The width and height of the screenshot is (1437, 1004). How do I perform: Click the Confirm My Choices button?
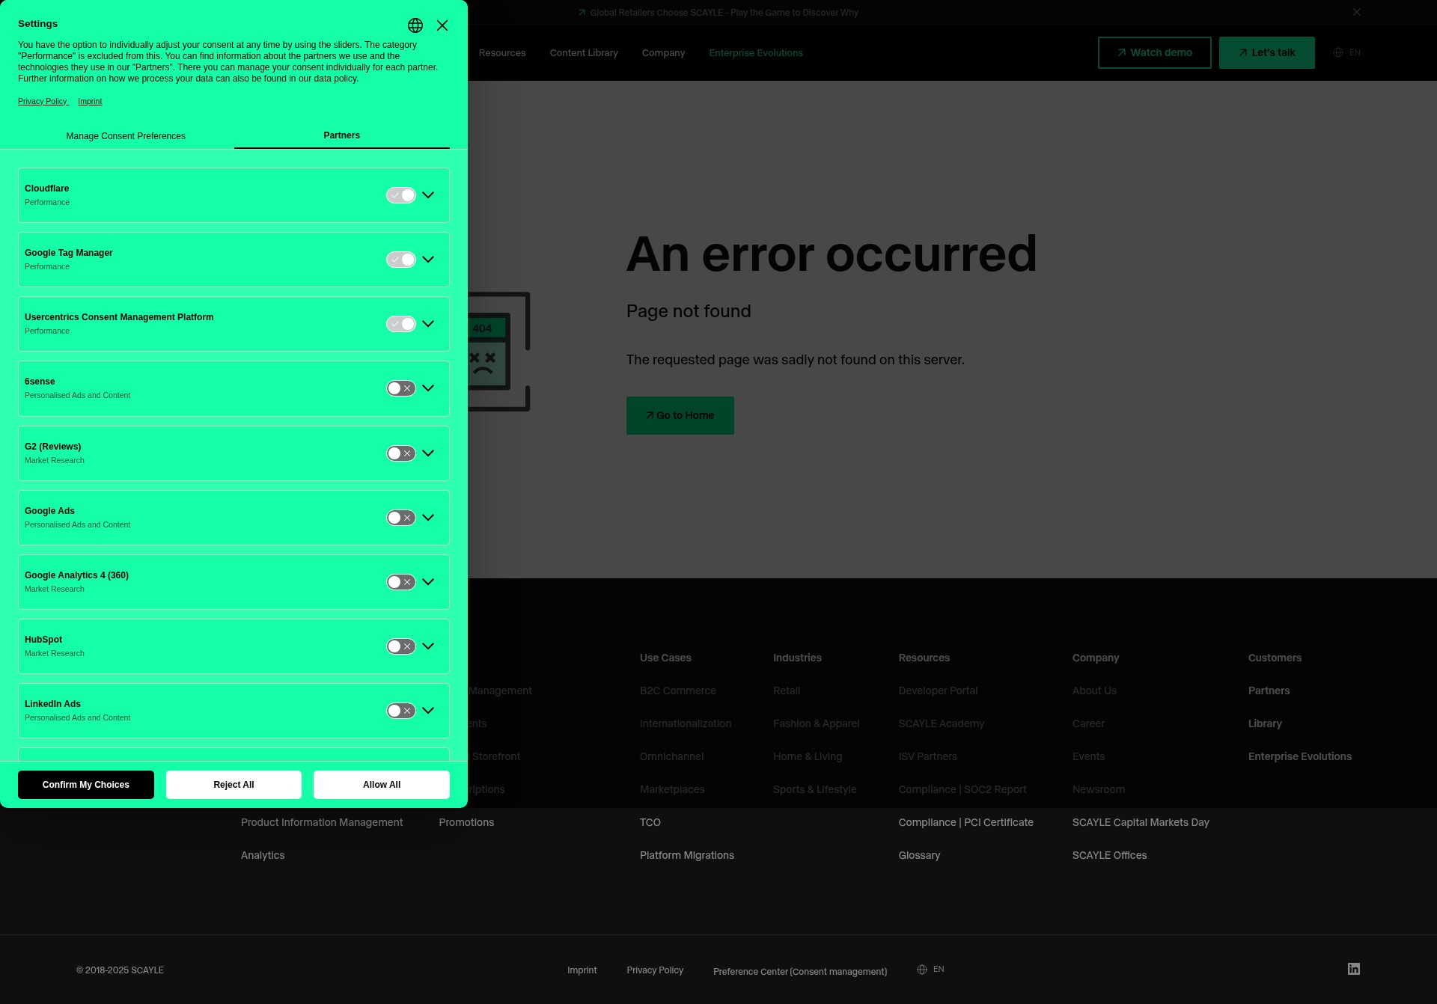pyautogui.click(x=86, y=785)
